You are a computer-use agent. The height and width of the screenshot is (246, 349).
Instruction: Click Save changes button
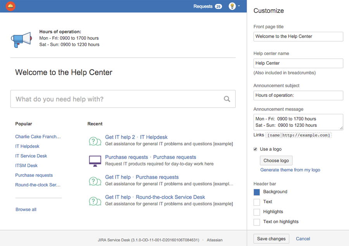point(271,239)
